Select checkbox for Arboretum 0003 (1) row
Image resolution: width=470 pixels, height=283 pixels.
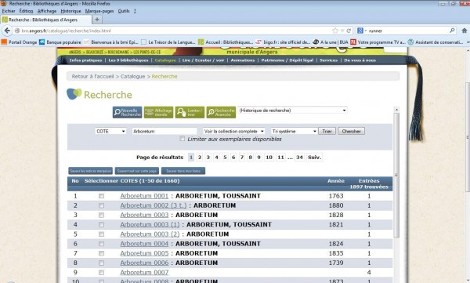tap(101, 224)
